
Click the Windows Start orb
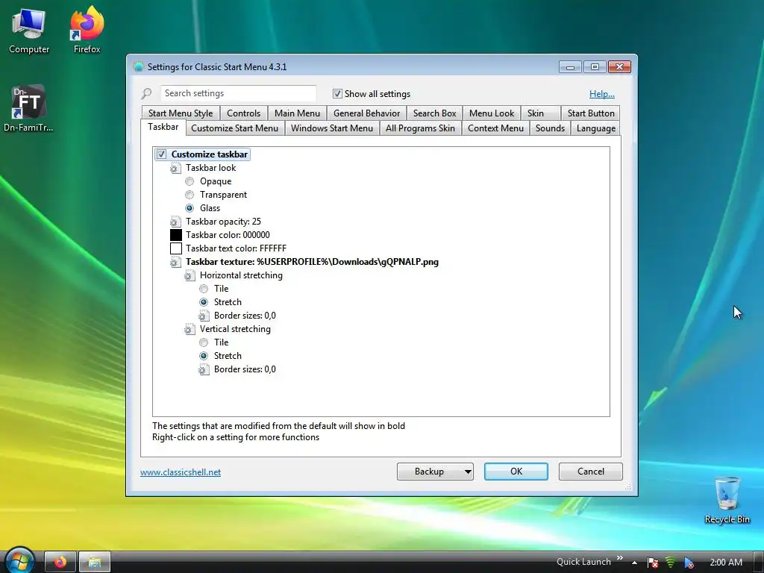click(x=19, y=560)
